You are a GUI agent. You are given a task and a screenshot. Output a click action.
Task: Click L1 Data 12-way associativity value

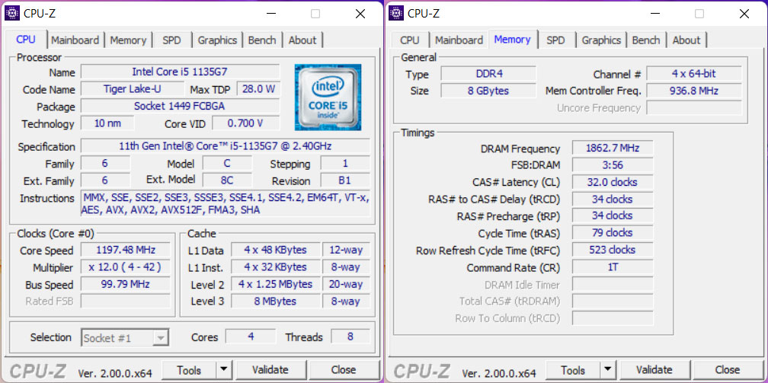click(346, 250)
